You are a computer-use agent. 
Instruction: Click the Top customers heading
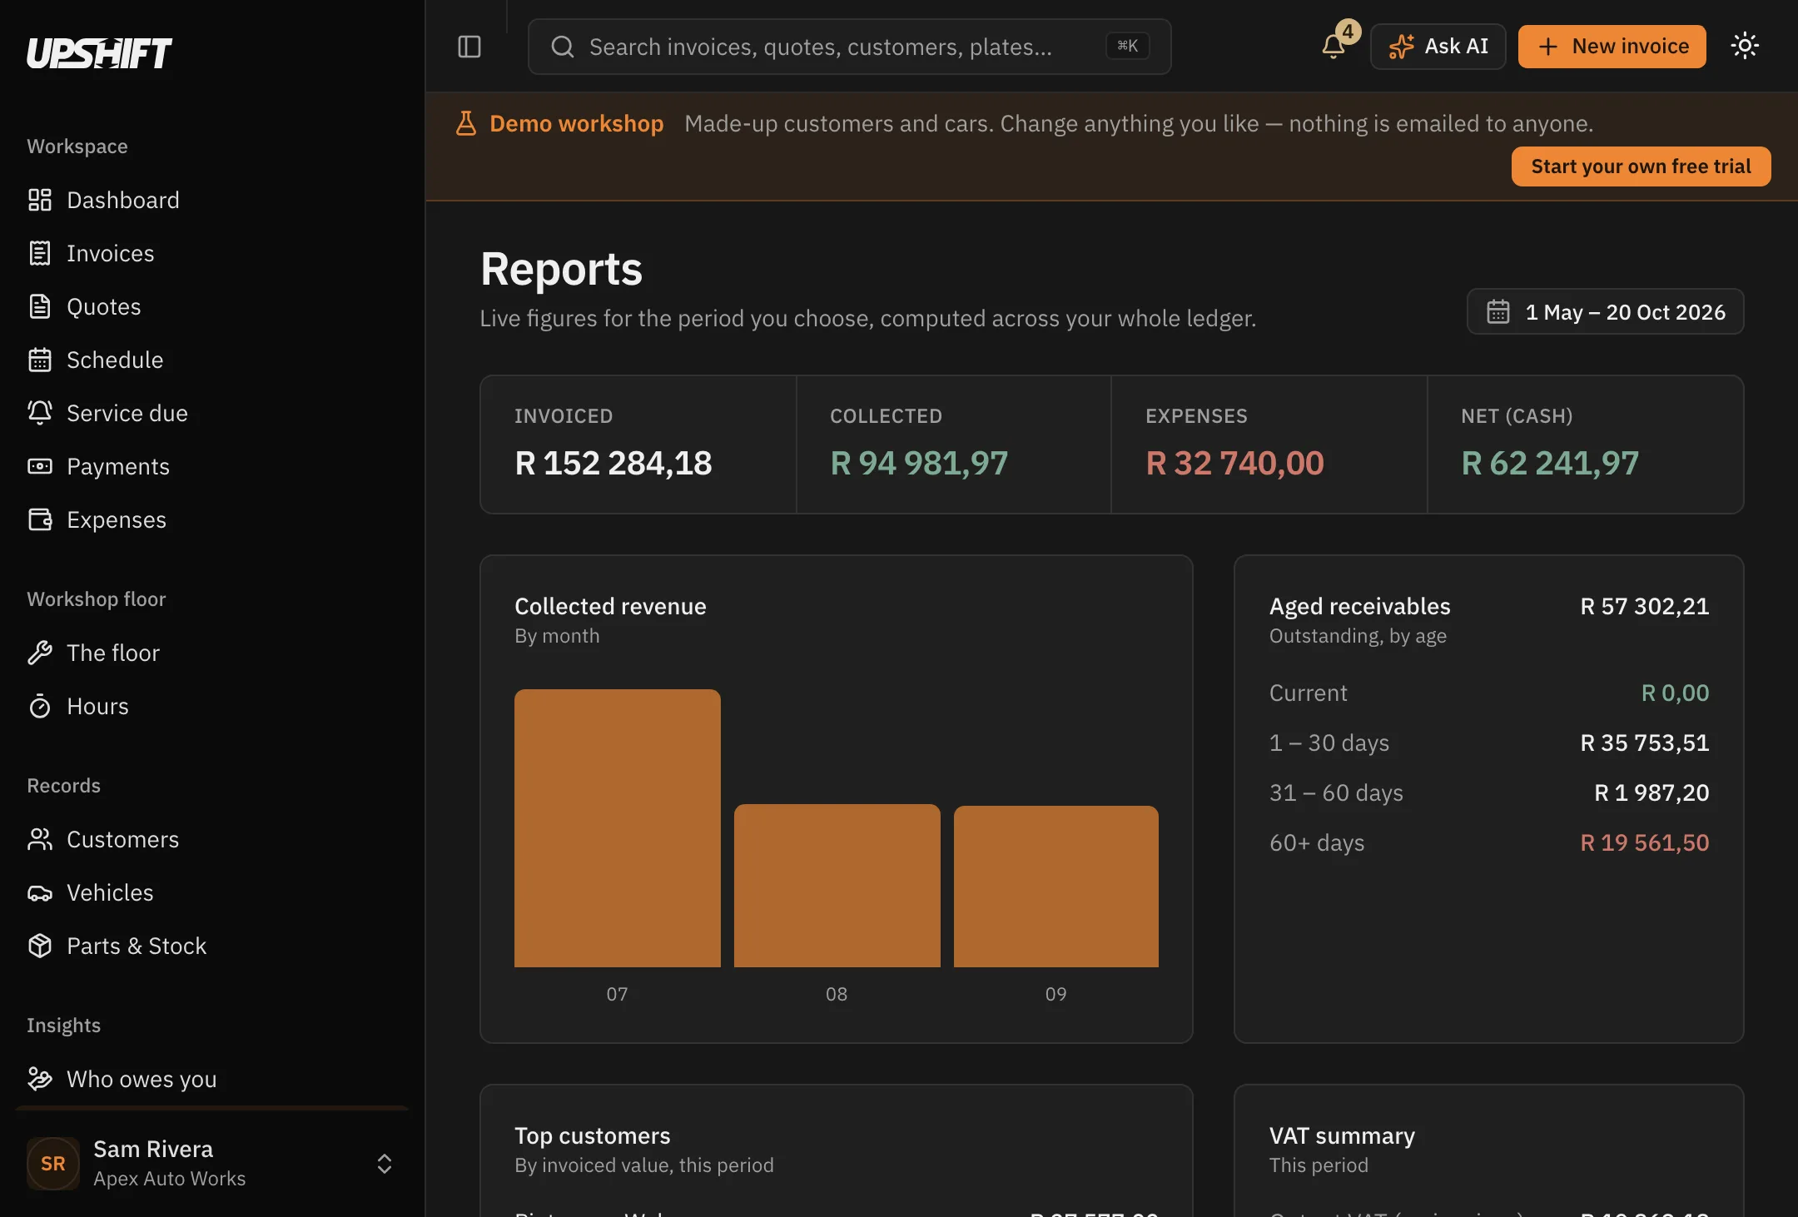pos(593,1135)
